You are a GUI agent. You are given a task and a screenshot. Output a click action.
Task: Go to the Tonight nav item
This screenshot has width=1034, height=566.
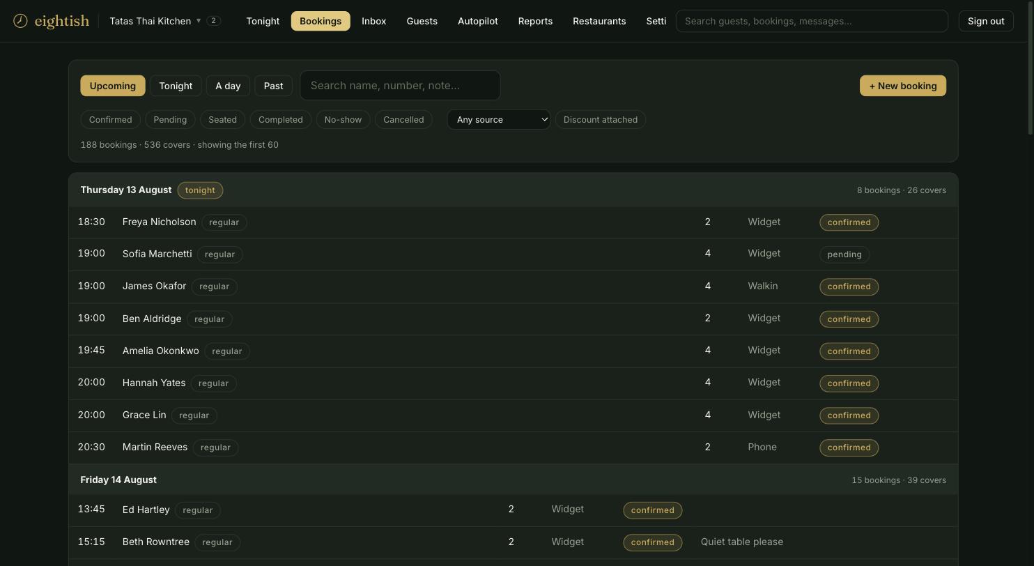[x=263, y=21]
